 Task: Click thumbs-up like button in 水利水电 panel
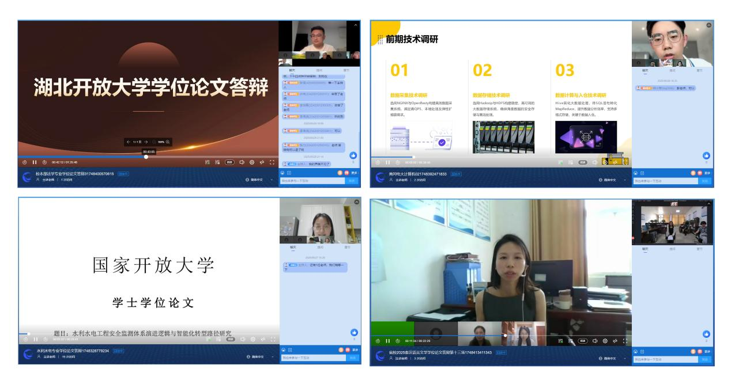354,332
